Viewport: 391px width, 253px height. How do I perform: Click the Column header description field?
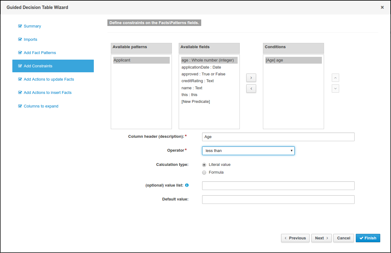pos(278,137)
